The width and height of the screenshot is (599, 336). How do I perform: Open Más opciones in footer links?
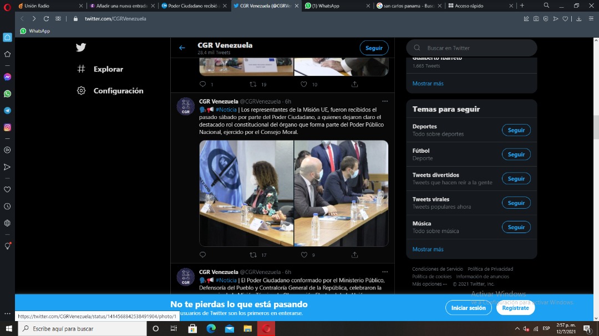point(429,284)
